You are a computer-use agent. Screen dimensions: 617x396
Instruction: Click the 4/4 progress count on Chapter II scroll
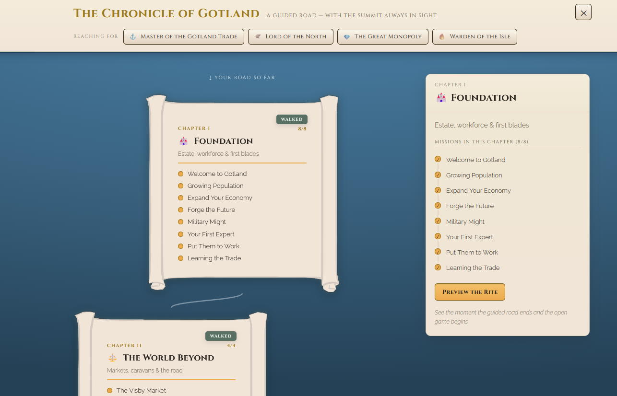coord(231,346)
